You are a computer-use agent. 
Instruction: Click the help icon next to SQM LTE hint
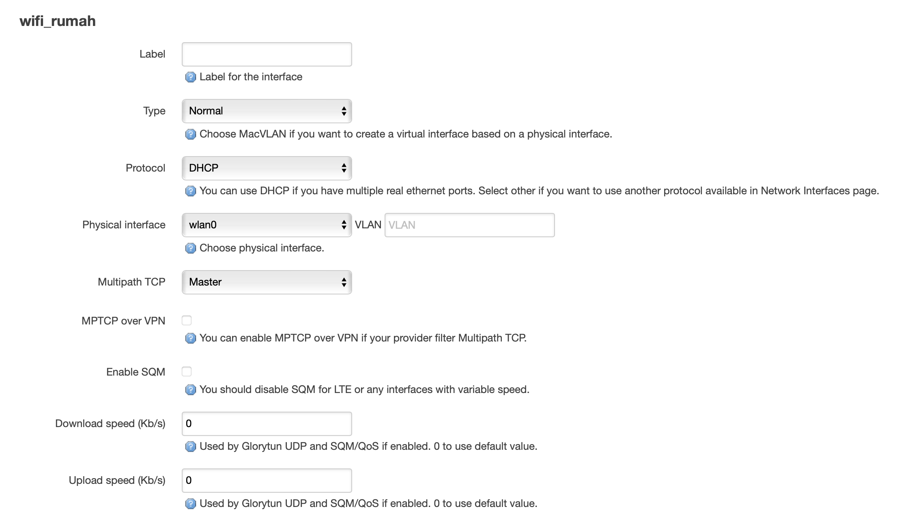tap(190, 390)
